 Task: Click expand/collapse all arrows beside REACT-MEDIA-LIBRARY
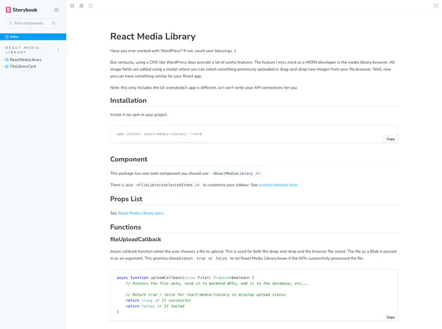(x=58, y=50)
